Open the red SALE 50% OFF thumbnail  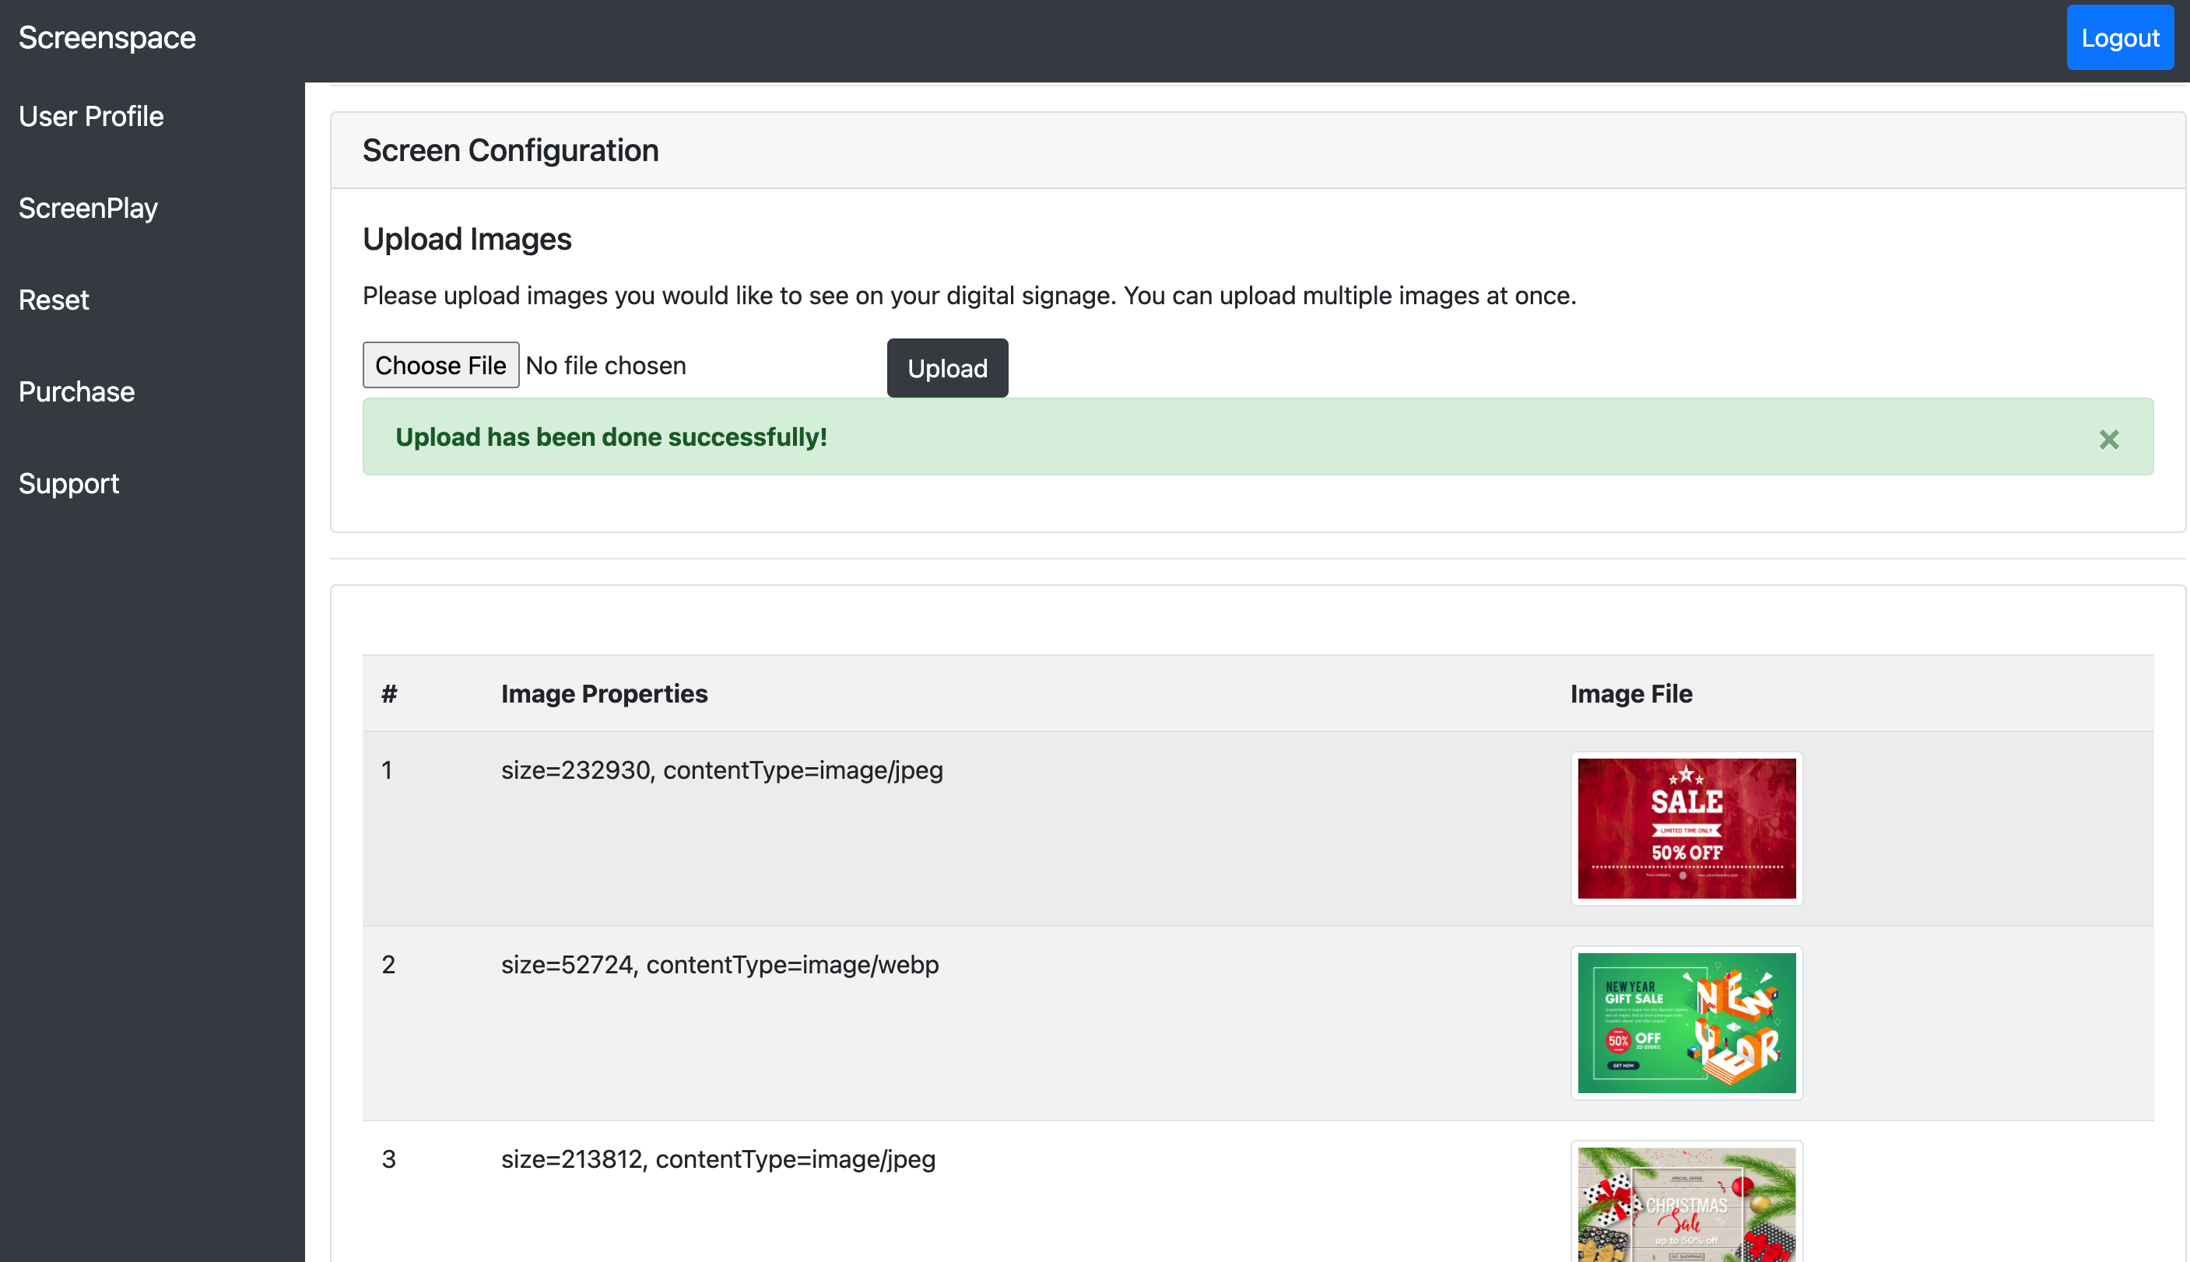1686,828
